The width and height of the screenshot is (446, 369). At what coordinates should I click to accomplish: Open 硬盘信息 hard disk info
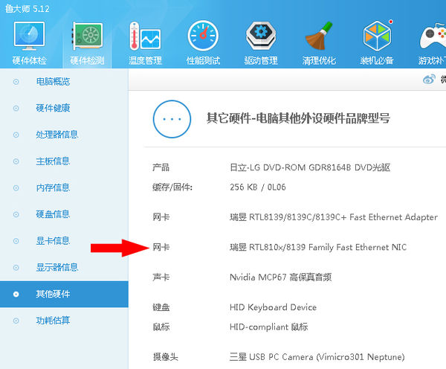[53, 214]
